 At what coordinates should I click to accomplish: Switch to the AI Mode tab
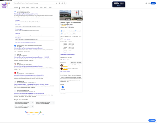(x=16, y=7)
